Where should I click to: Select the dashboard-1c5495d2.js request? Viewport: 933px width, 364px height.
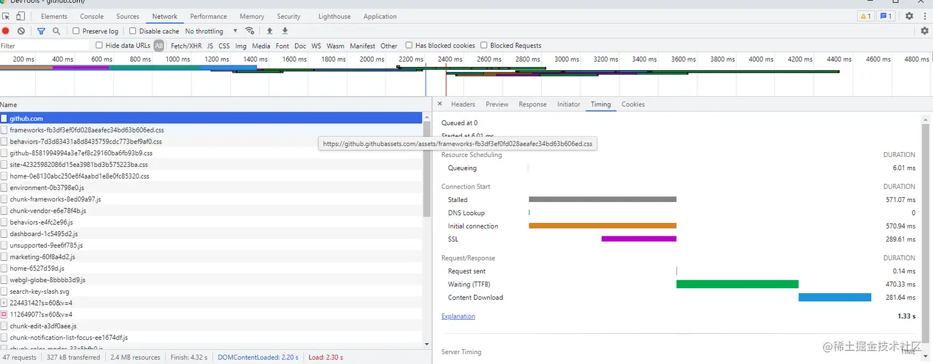pos(211,233)
